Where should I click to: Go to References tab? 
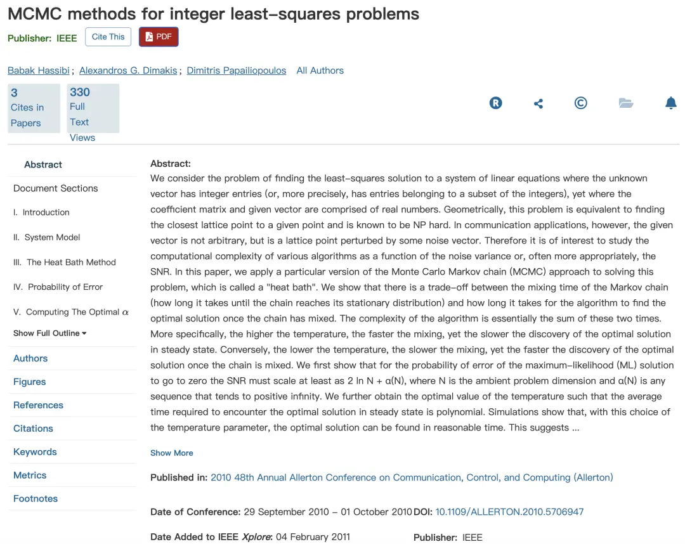click(38, 405)
